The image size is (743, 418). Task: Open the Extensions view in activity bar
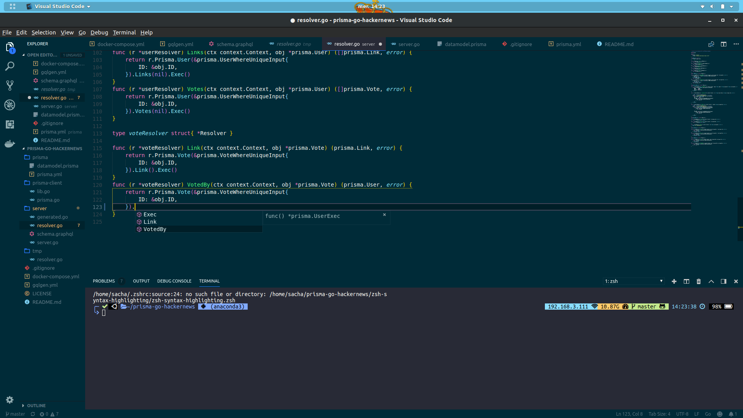pos(10,124)
